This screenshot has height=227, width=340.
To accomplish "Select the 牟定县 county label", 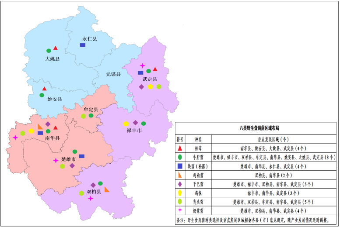I will coord(91,109).
